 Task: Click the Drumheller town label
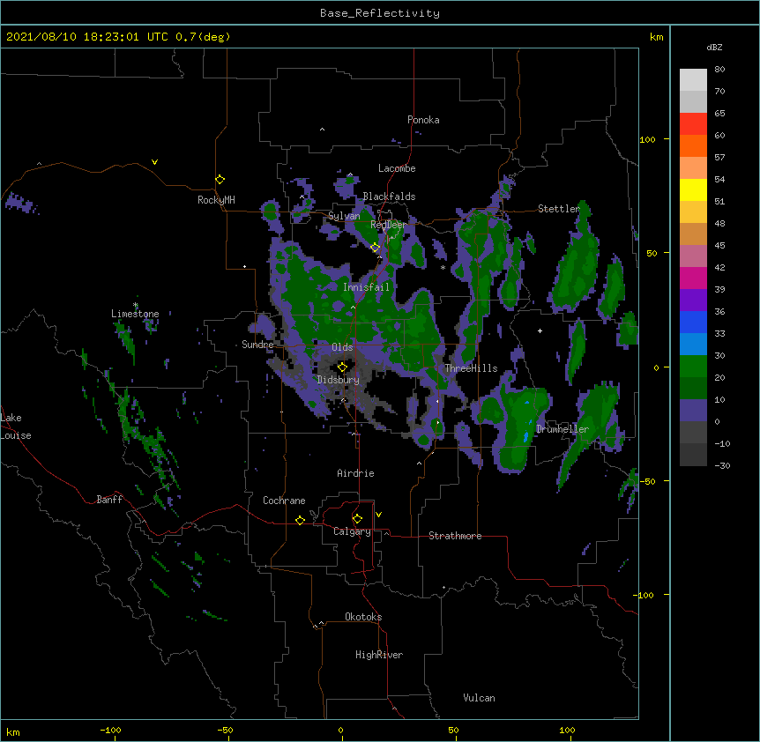point(563,429)
